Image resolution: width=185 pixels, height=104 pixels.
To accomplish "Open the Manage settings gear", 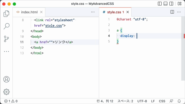I will click(6, 92).
